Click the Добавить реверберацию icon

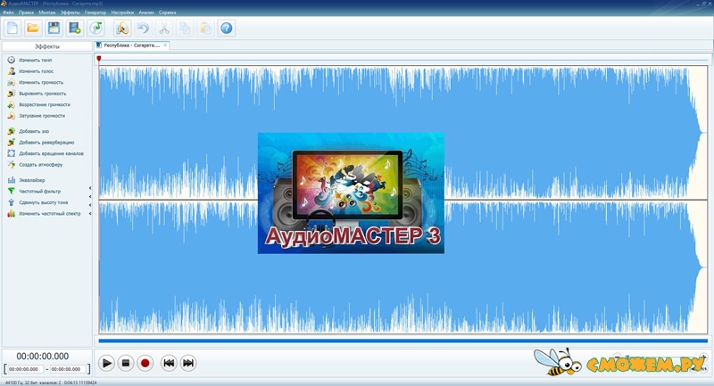(12, 143)
